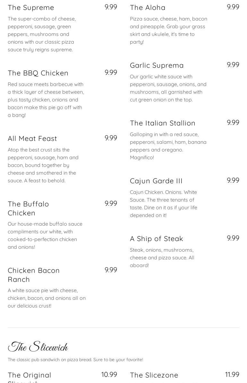Click the 11.99 Slicezone price
Image resolution: width=247 pixels, height=383 pixels.
point(232,374)
